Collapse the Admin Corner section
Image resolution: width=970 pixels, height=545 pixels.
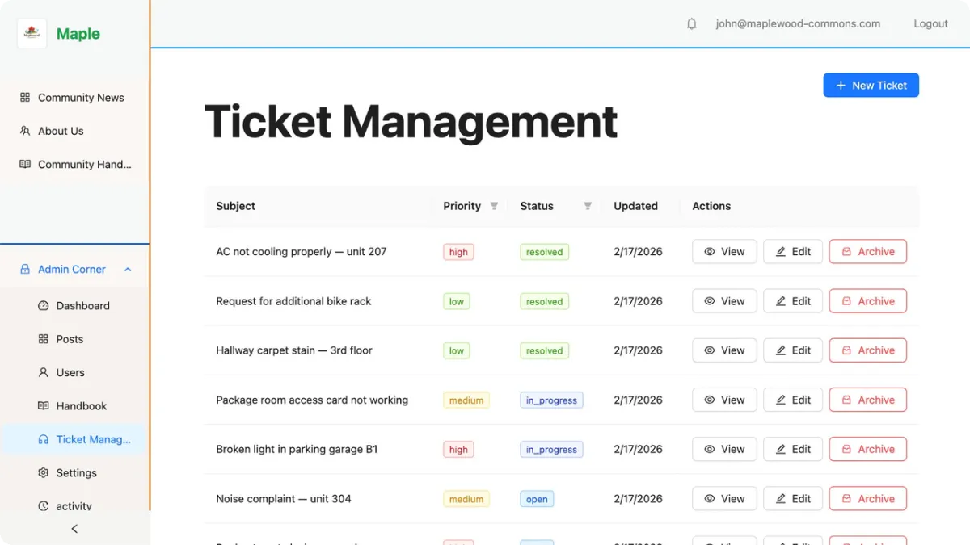tap(127, 269)
